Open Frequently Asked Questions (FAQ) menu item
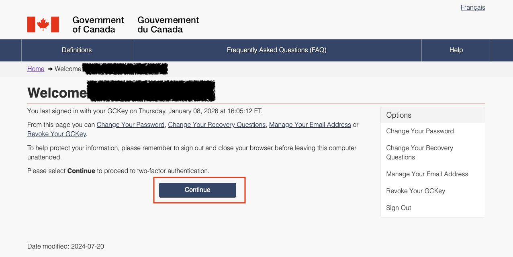 276,50
